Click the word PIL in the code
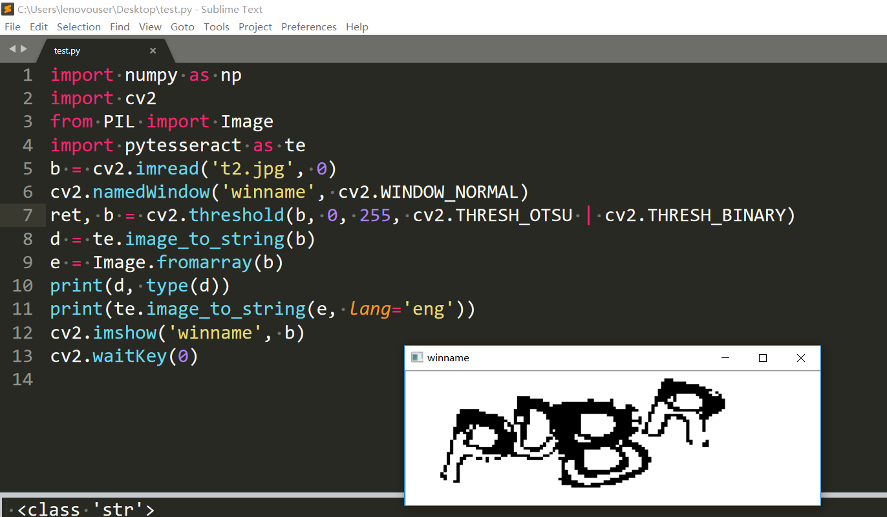The height and width of the screenshot is (517, 887). (120, 121)
